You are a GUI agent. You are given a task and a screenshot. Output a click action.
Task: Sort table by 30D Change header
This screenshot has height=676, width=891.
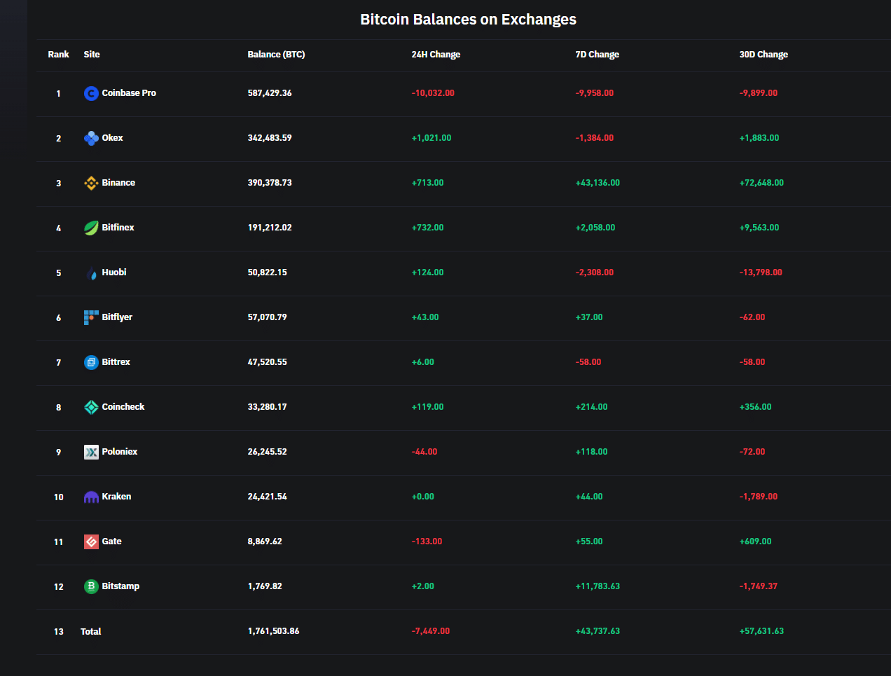click(764, 55)
